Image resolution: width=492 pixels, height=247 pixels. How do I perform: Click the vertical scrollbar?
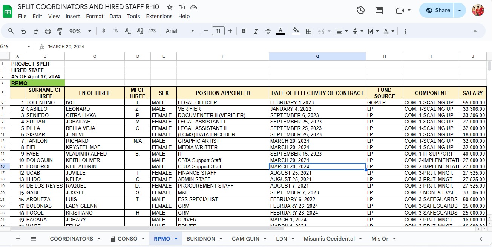[489, 66]
